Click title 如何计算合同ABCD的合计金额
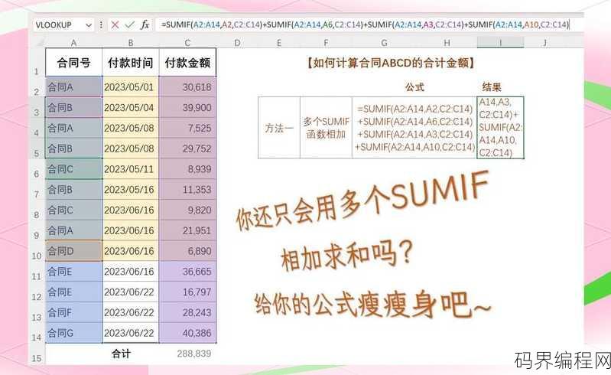This screenshot has height=375, width=611. pyautogui.click(x=391, y=63)
